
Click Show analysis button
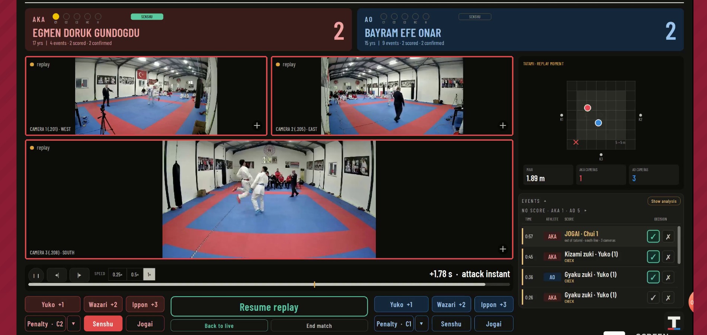pos(664,201)
